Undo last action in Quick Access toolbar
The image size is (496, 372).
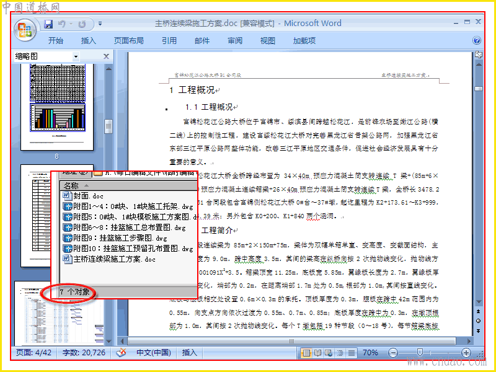pyautogui.click(x=62, y=24)
